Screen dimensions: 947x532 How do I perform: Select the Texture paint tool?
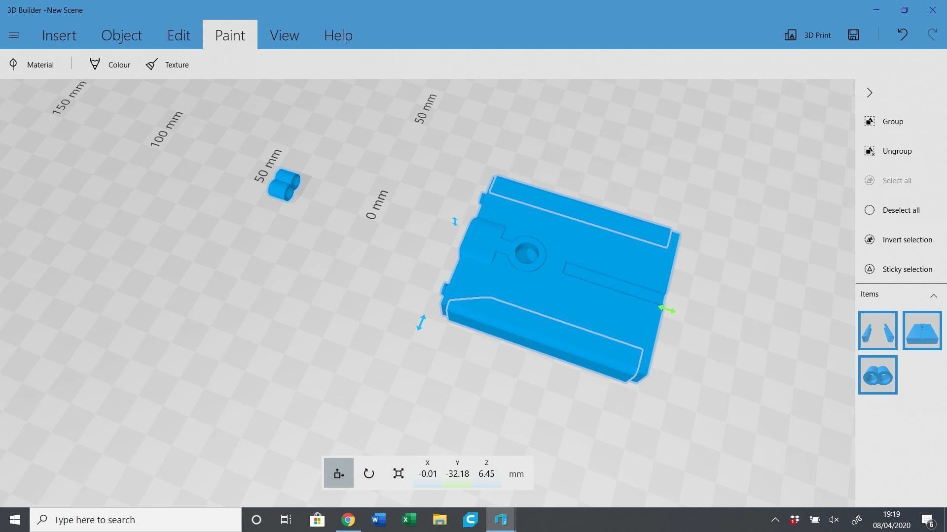point(167,65)
